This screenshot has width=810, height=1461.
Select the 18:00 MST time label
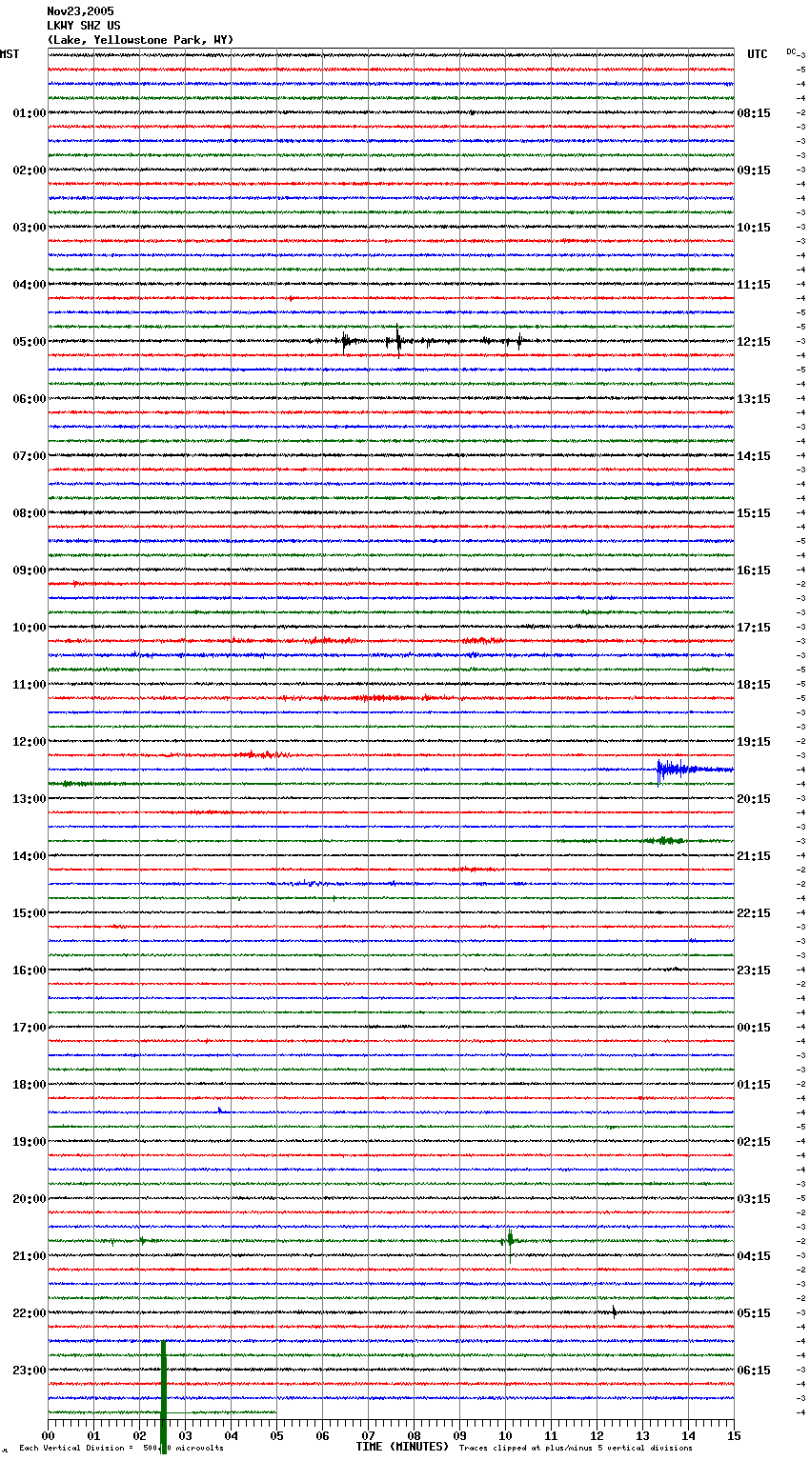tap(29, 1085)
